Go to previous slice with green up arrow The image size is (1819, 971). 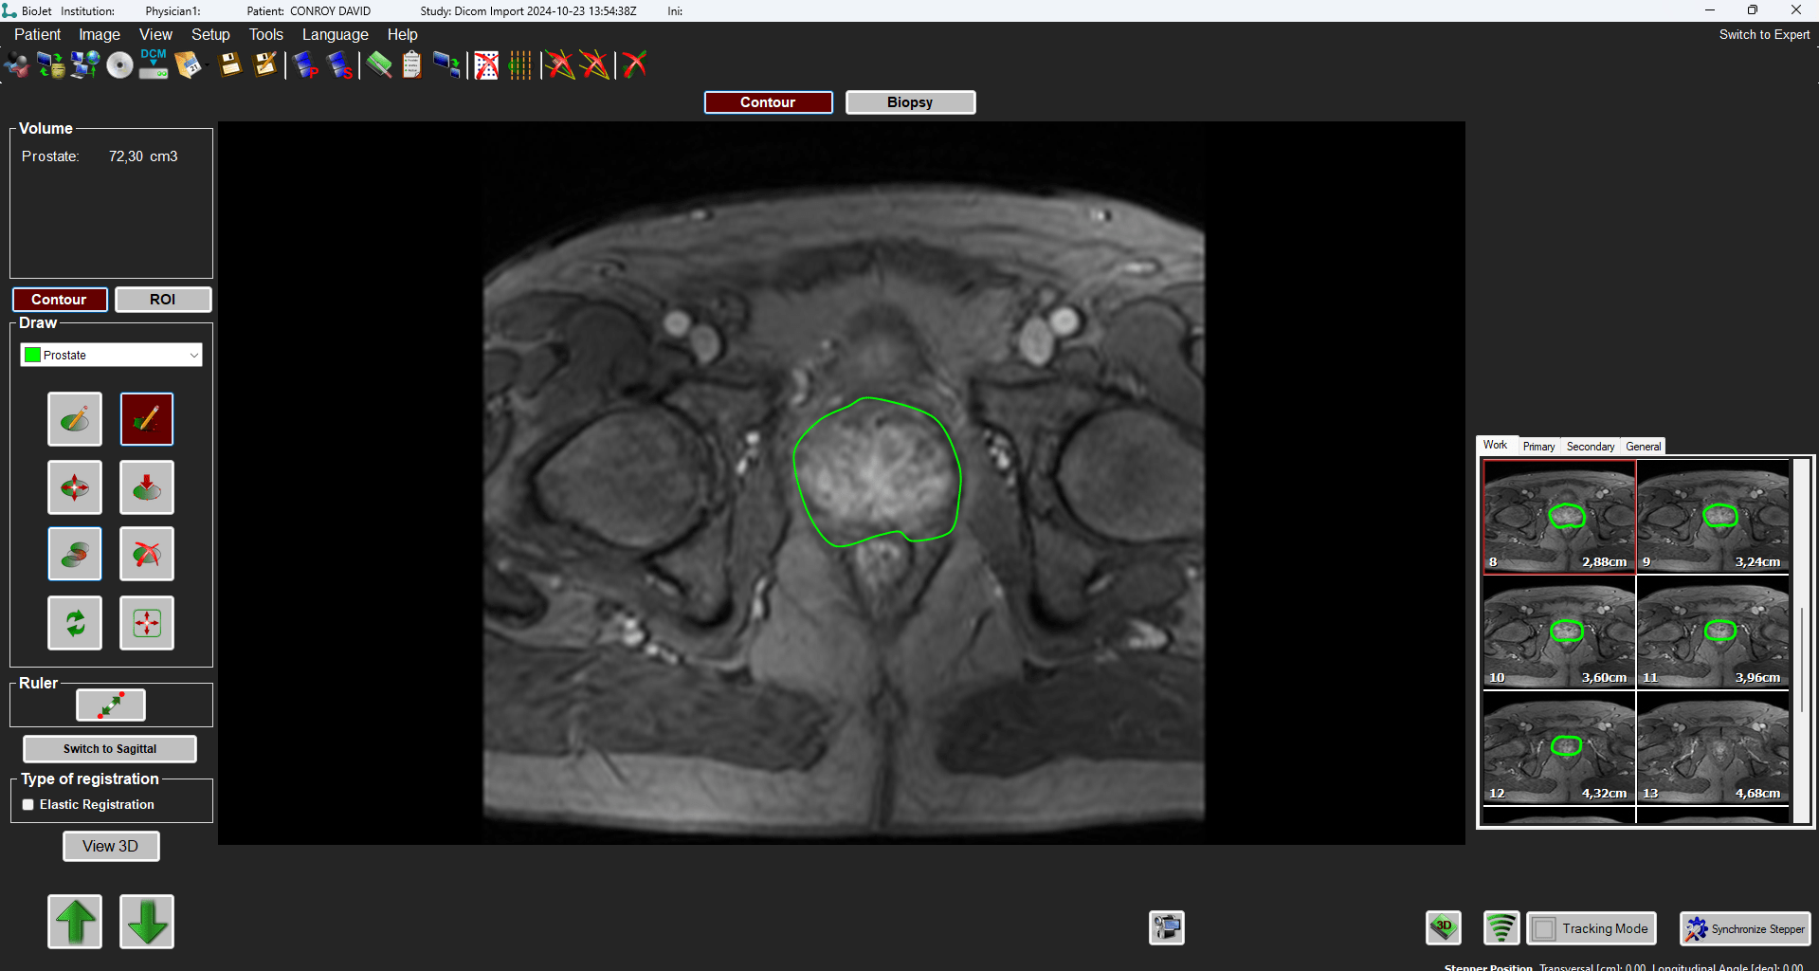click(x=75, y=921)
